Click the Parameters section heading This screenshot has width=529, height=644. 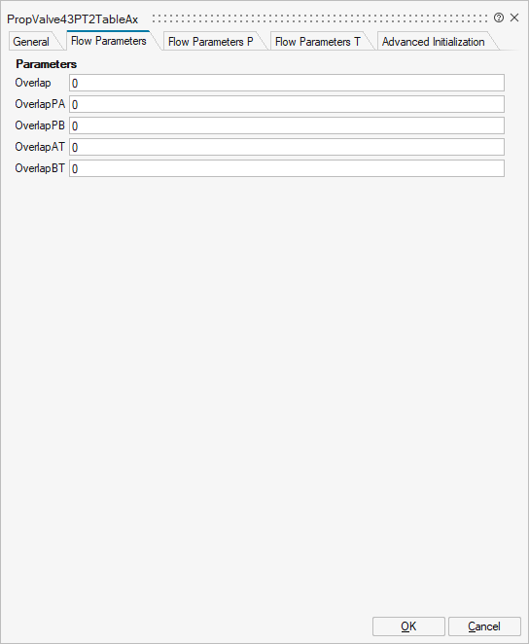tap(47, 64)
